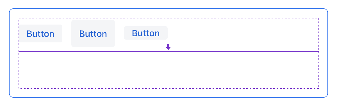The height and width of the screenshot is (106, 337).
Task: Click the solid purple baseline line
Action: coord(168,52)
